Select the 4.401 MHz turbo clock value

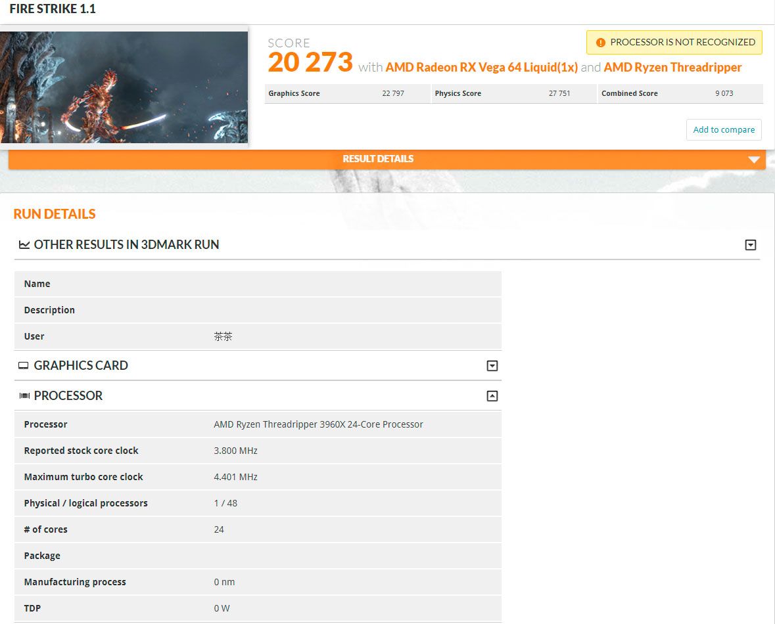click(x=235, y=477)
